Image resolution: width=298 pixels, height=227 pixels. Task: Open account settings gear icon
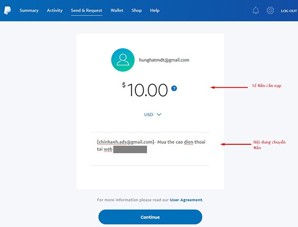tap(270, 10)
